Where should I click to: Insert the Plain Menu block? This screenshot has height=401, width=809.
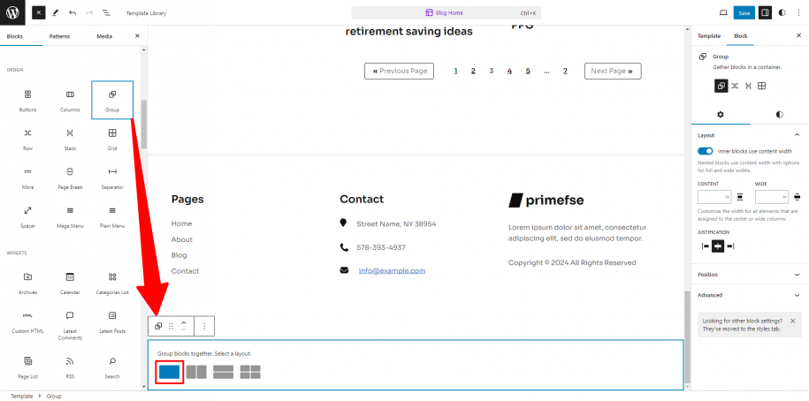pyautogui.click(x=112, y=216)
